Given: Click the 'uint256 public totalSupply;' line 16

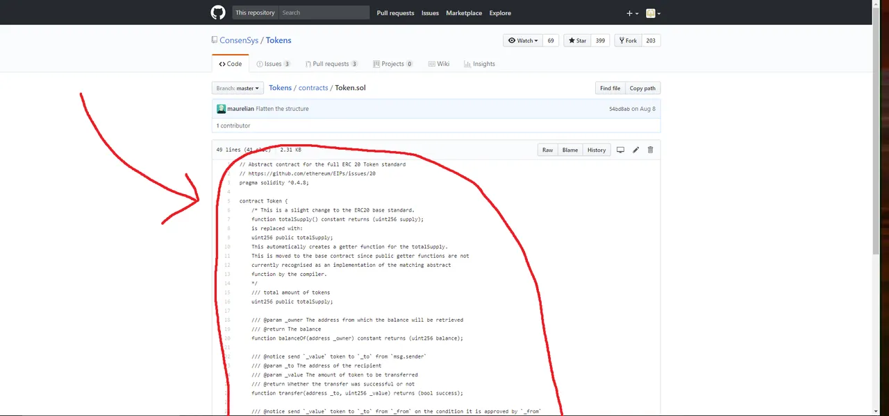Looking at the screenshot, I should pyautogui.click(x=292, y=302).
